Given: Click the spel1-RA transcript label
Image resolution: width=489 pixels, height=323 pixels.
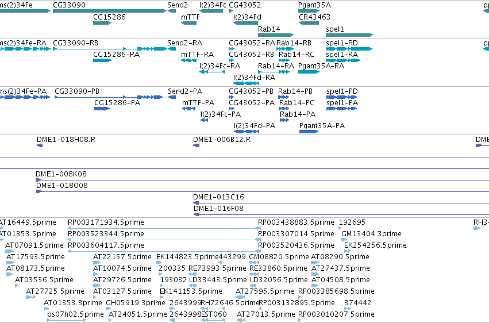Looking at the screenshot, I should pos(342,54).
